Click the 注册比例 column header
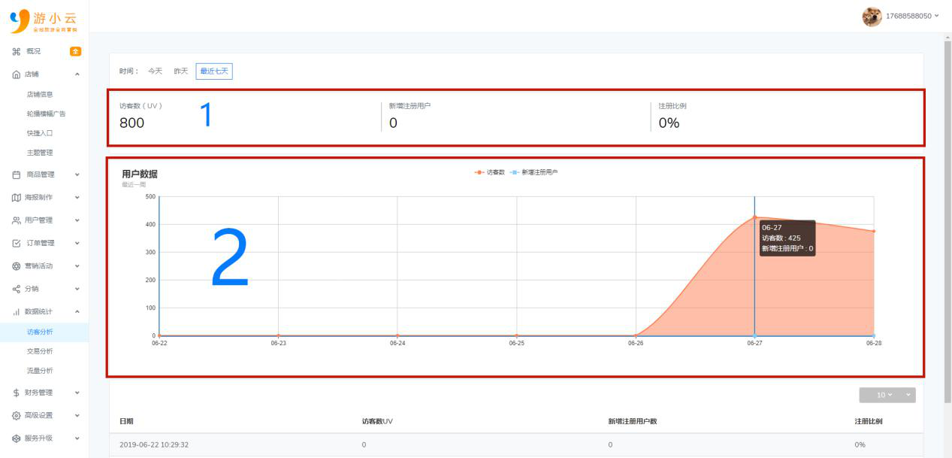This screenshot has width=952, height=458. (869, 421)
